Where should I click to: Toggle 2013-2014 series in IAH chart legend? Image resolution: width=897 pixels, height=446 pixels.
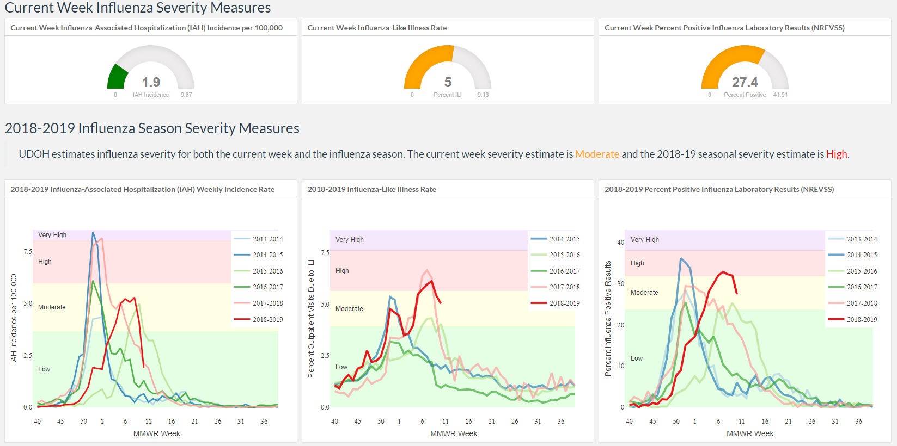258,239
